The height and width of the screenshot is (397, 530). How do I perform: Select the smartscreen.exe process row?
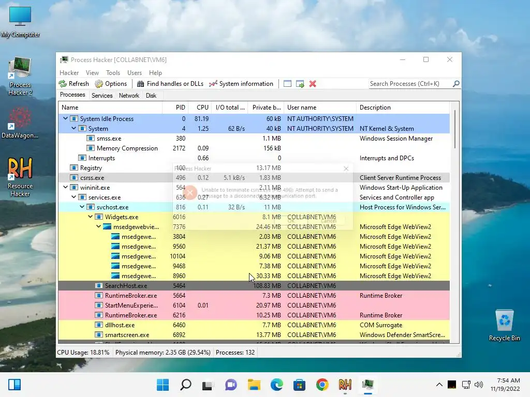coord(254,334)
